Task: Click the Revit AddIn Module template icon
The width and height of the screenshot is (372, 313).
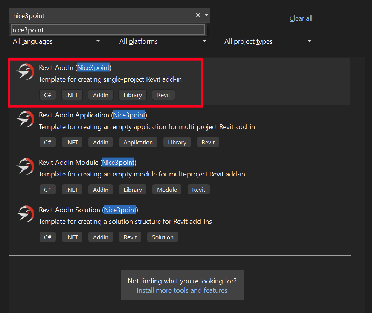Action: click(26, 166)
